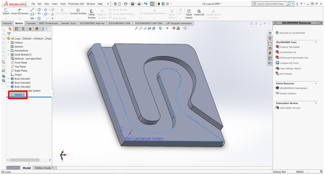
Task: Expand the History tree node
Action: (8, 43)
